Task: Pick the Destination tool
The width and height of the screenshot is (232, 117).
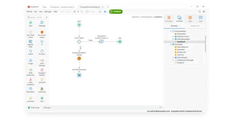Action: coord(31,90)
